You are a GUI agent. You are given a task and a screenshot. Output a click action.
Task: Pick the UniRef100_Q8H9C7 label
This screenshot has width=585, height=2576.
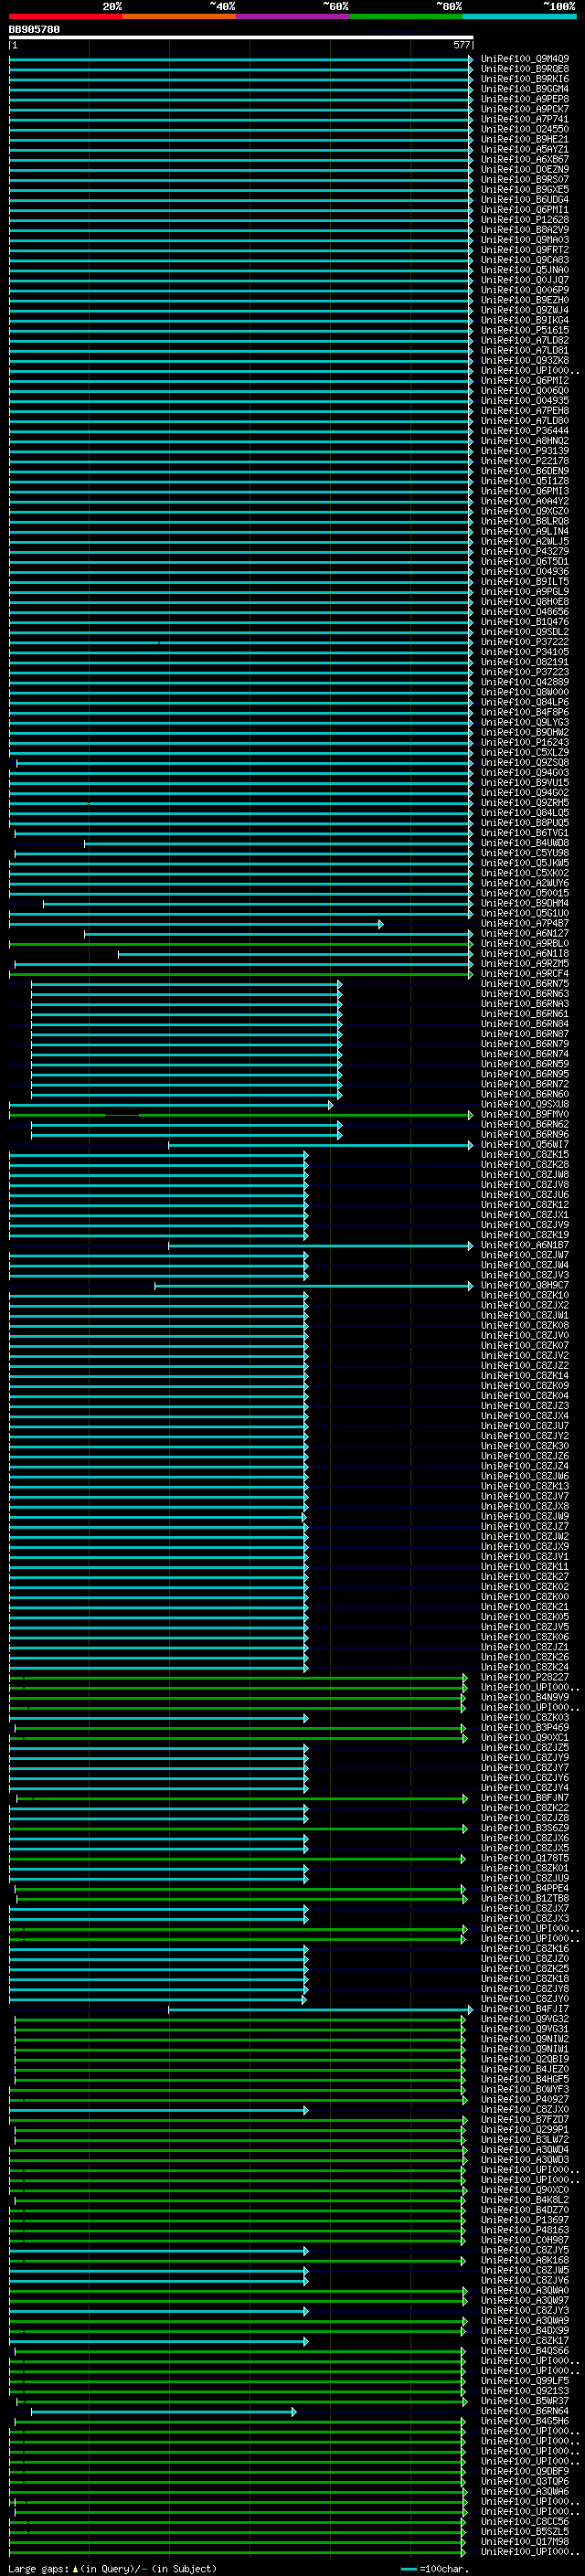[x=525, y=1286]
